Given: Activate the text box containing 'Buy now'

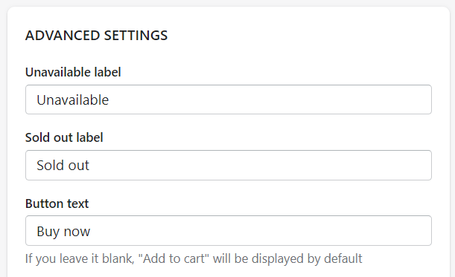Looking at the screenshot, I should coord(229,231).
